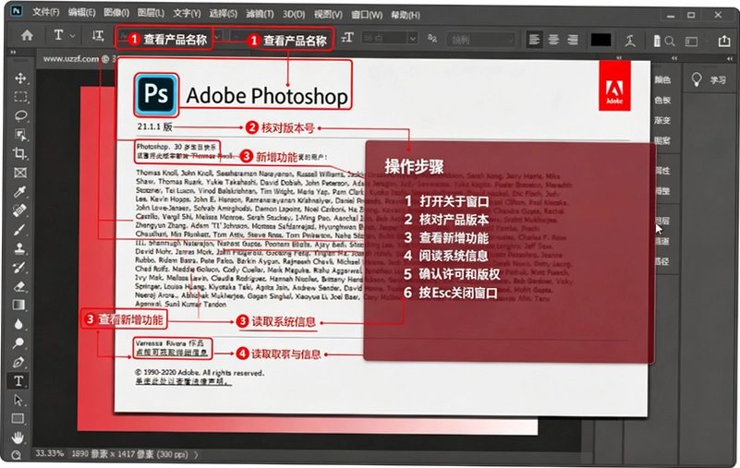Select the Zoom tool in toolbox
Viewport: 740px width, 468px height.
17,455
